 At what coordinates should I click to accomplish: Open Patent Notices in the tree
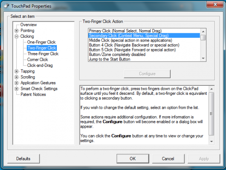[33, 94]
